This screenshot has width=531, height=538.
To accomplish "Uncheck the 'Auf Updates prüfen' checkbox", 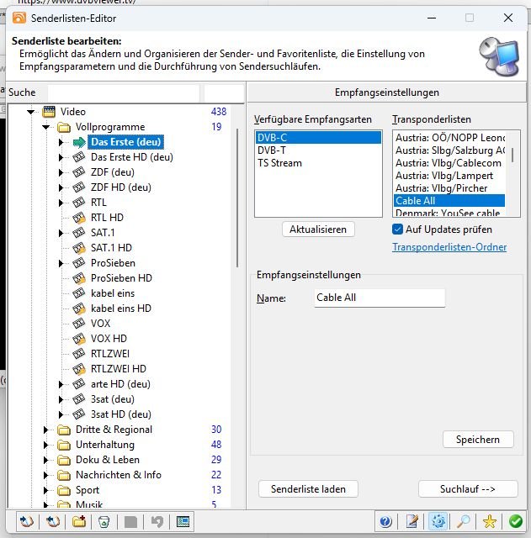I will (x=399, y=229).
